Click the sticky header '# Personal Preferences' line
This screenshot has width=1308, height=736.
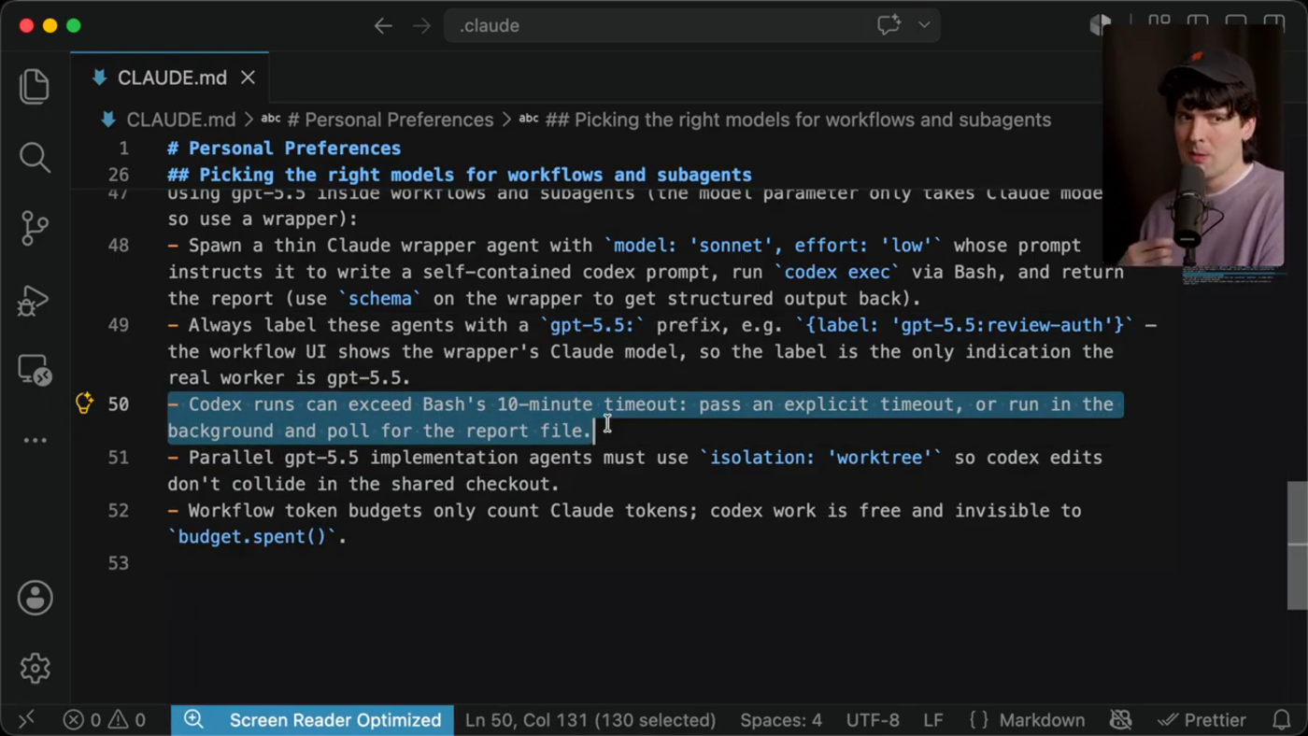pos(284,148)
